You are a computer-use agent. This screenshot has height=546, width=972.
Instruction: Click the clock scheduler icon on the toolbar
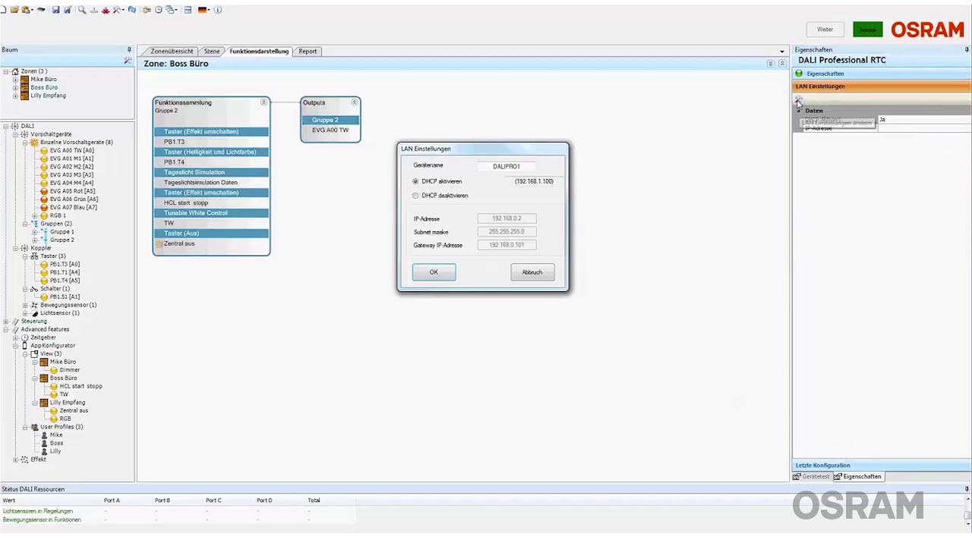click(x=158, y=9)
